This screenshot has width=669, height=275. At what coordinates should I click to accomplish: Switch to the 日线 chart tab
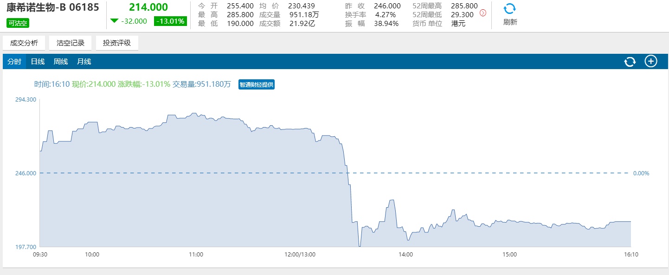(x=38, y=62)
